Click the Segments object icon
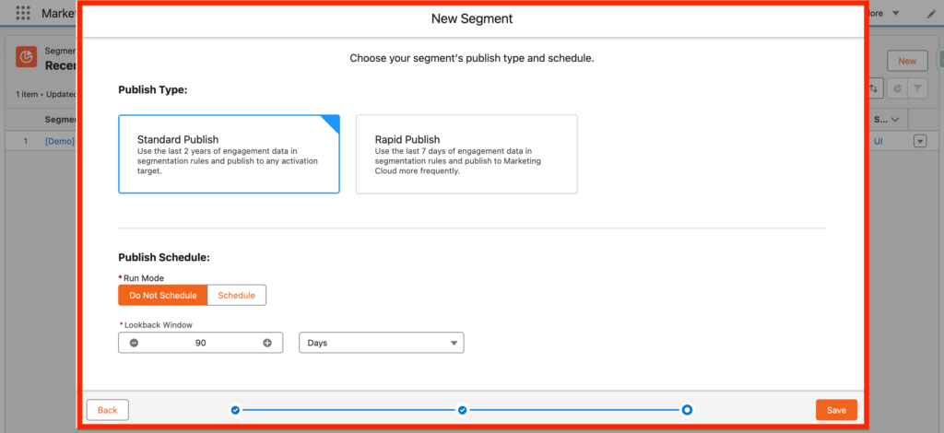Viewport: 944px width, 433px height. point(27,57)
